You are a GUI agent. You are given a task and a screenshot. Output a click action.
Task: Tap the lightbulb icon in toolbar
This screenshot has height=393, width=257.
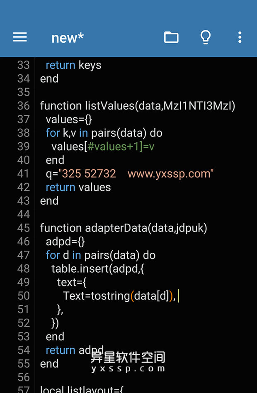pyautogui.click(x=206, y=37)
